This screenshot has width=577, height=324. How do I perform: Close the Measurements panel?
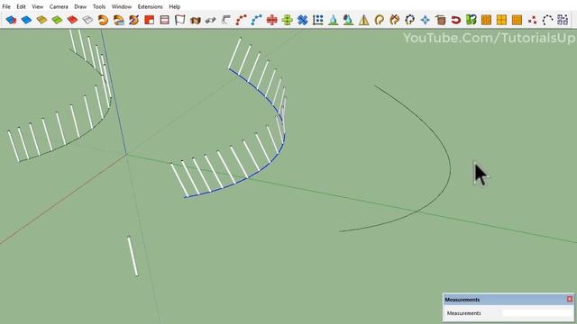point(570,300)
